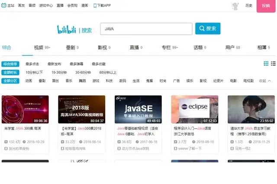Select the 相簿 results tab

264,48
